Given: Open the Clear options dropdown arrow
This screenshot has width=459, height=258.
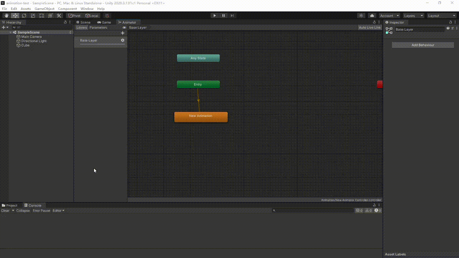Looking at the screenshot, I should (13, 210).
